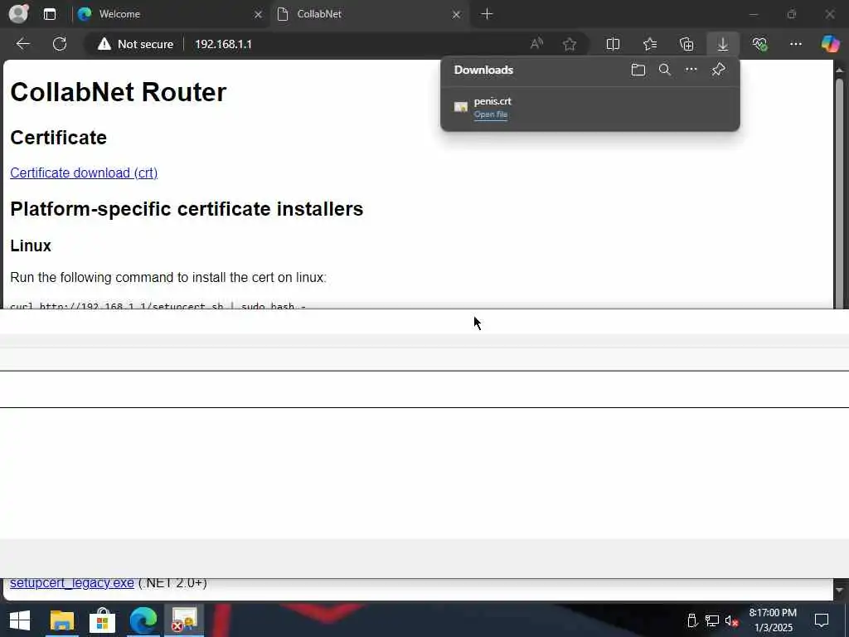Open downloads folder from Downloads panel
The image size is (849, 637).
coord(638,70)
